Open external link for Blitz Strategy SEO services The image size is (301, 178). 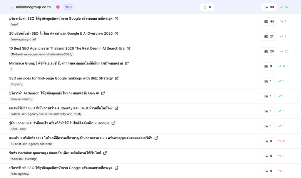[117, 78]
